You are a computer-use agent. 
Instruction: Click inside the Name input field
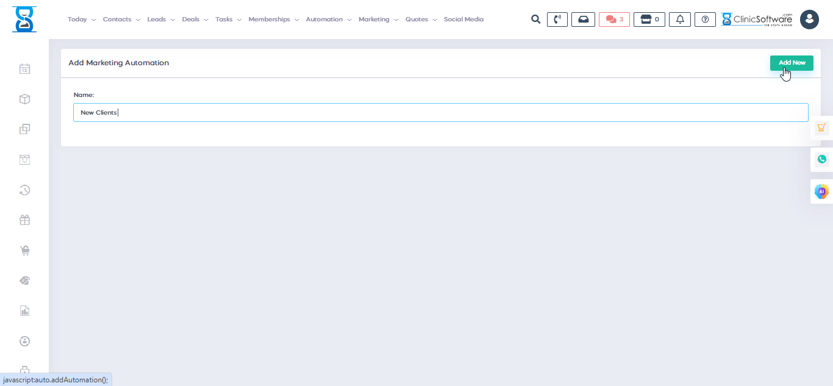pyautogui.click(x=440, y=112)
